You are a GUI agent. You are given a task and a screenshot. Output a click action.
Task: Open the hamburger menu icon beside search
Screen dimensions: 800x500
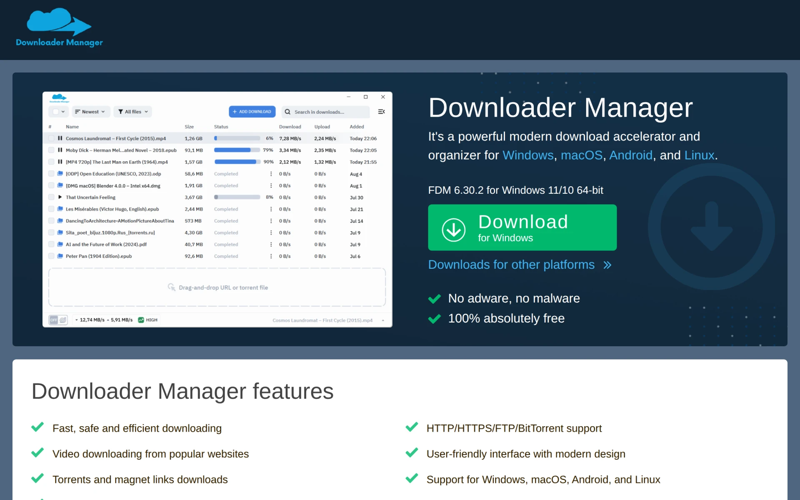381,112
